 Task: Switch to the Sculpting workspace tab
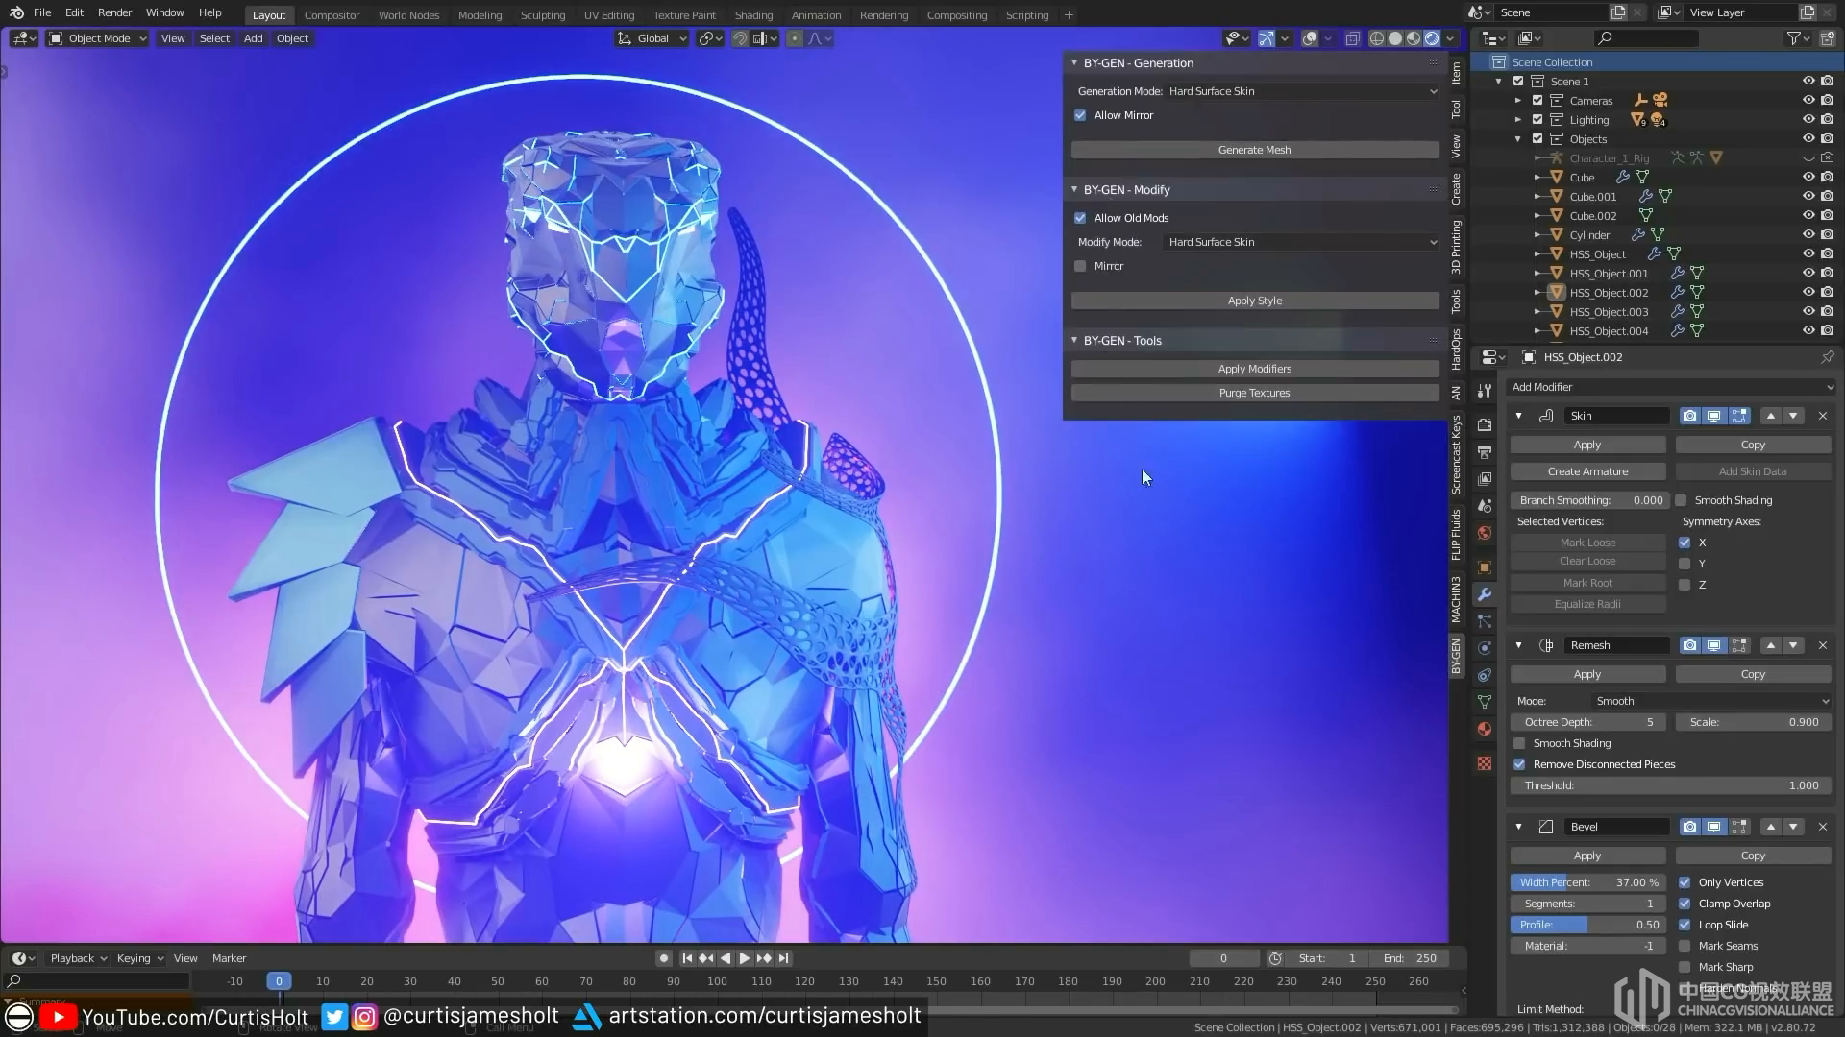pyautogui.click(x=543, y=15)
